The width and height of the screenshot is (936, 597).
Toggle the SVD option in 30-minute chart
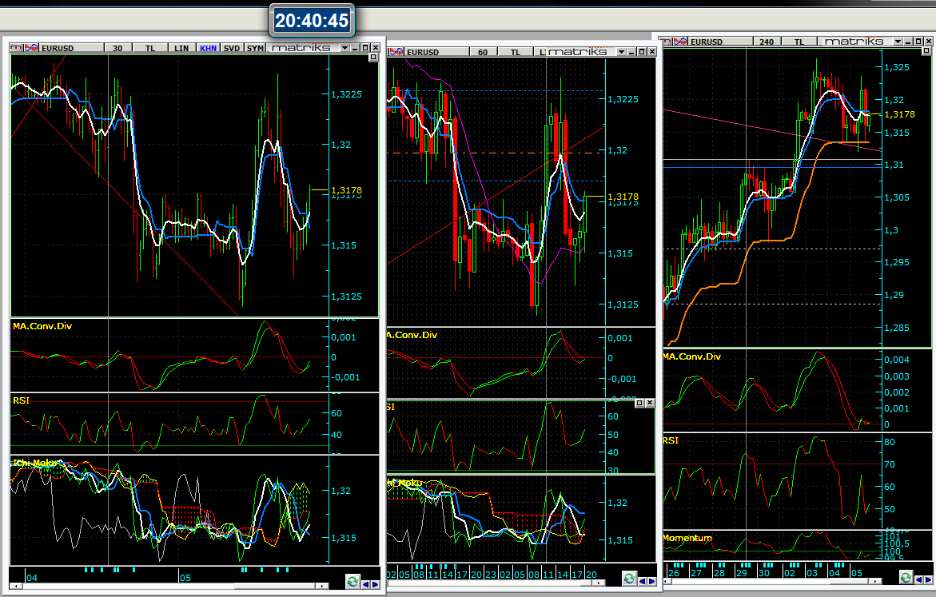tap(232, 48)
